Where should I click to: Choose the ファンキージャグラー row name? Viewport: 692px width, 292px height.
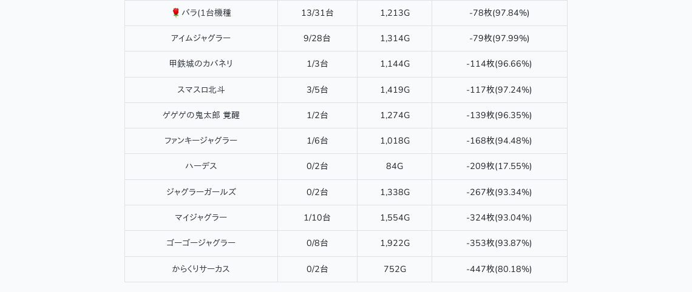tap(201, 141)
